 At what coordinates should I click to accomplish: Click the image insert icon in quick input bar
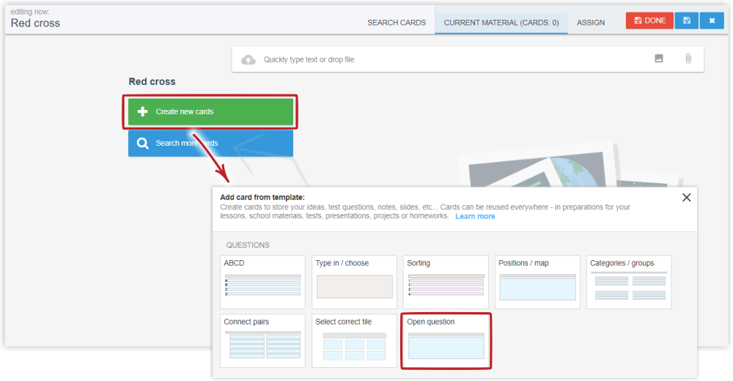659,59
